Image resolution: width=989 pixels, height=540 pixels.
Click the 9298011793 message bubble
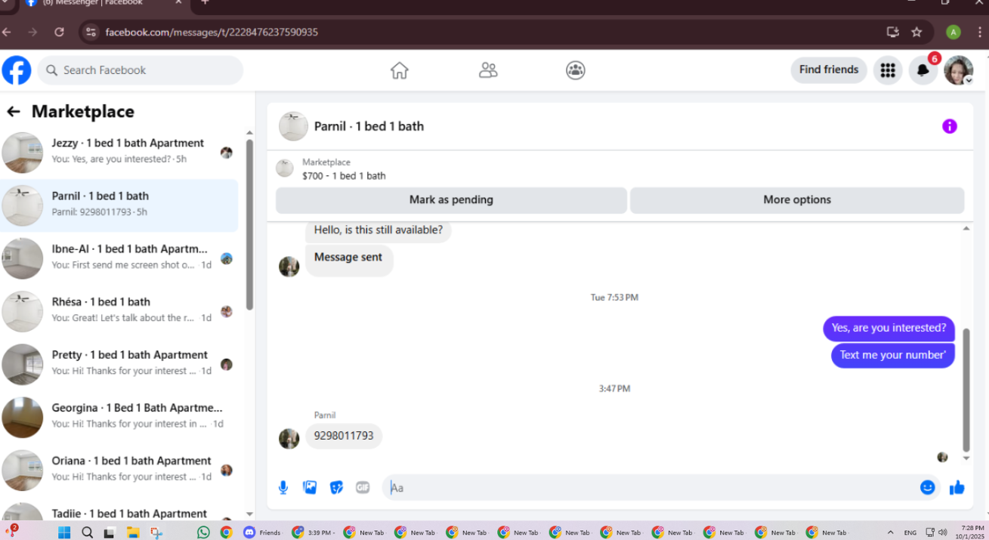pos(344,436)
